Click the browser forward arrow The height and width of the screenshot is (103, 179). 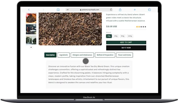point(43,10)
